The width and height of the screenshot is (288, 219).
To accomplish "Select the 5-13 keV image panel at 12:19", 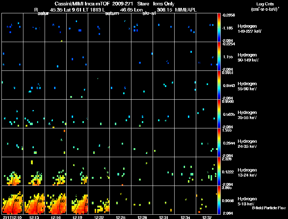I will (77, 200).
